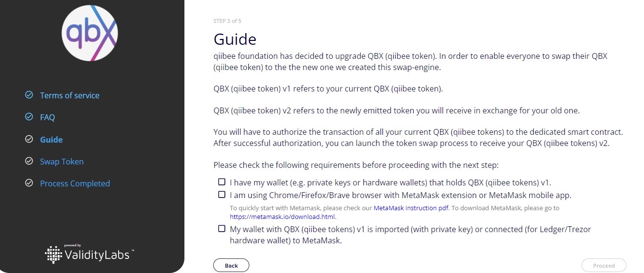Image resolution: width=644 pixels, height=273 pixels.
Task: Jump to Process Completed step
Action: tap(75, 183)
